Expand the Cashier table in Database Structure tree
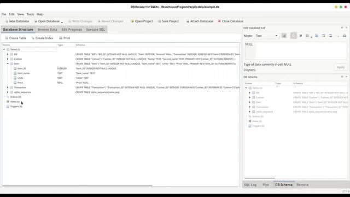Screen dimensions: 350x197 pyautogui.click(x=8, y=59)
